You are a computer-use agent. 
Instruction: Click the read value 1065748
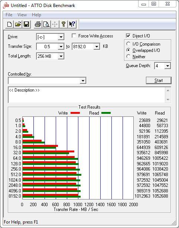[160, 174]
